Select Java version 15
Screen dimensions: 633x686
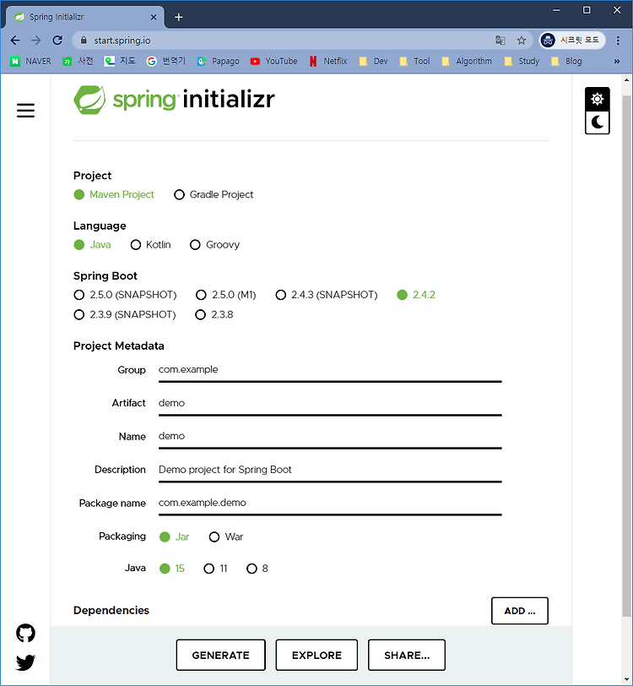[x=172, y=569]
